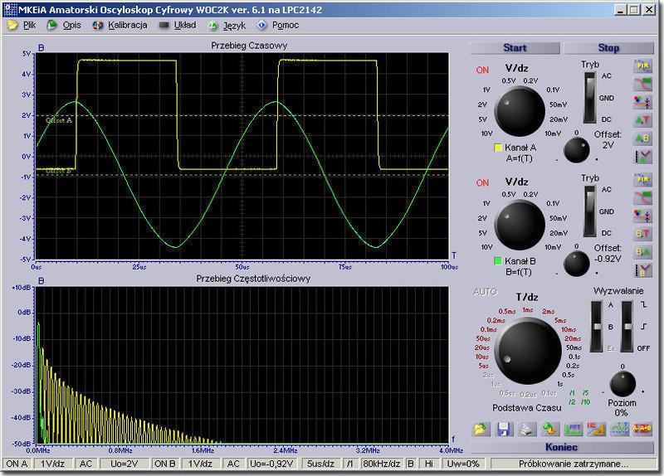664x476 pixels.
Task: Open a file with the folder icon
Action: 481,429
